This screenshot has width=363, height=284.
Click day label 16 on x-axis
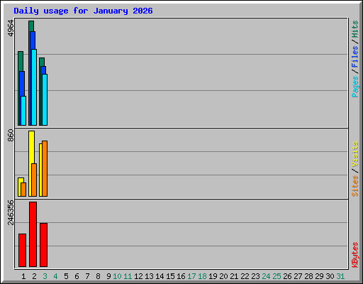click(181, 276)
